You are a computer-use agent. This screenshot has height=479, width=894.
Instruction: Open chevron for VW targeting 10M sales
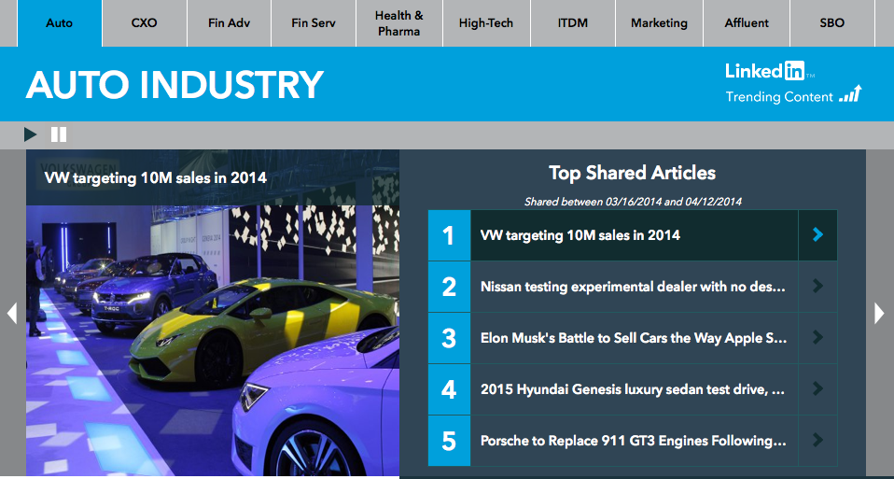click(817, 235)
